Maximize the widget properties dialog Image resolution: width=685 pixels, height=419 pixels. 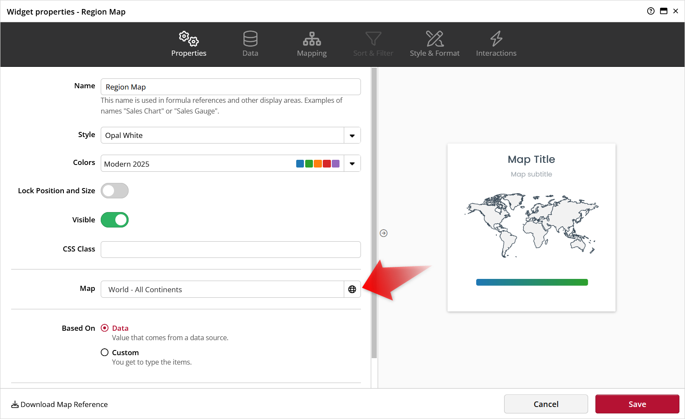pyautogui.click(x=664, y=11)
